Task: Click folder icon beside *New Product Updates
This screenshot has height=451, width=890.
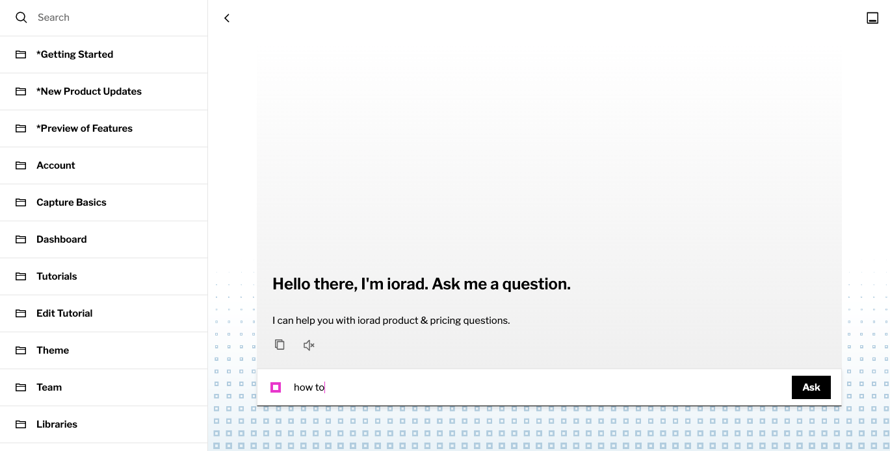Action: pyautogui.click(x=21, y=91)
